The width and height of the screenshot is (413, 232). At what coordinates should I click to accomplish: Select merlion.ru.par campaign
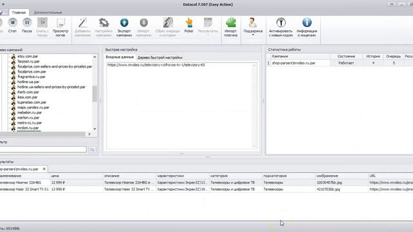point(28,117)
